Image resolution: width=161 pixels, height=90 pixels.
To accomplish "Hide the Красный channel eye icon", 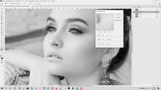I will (134, 12).
